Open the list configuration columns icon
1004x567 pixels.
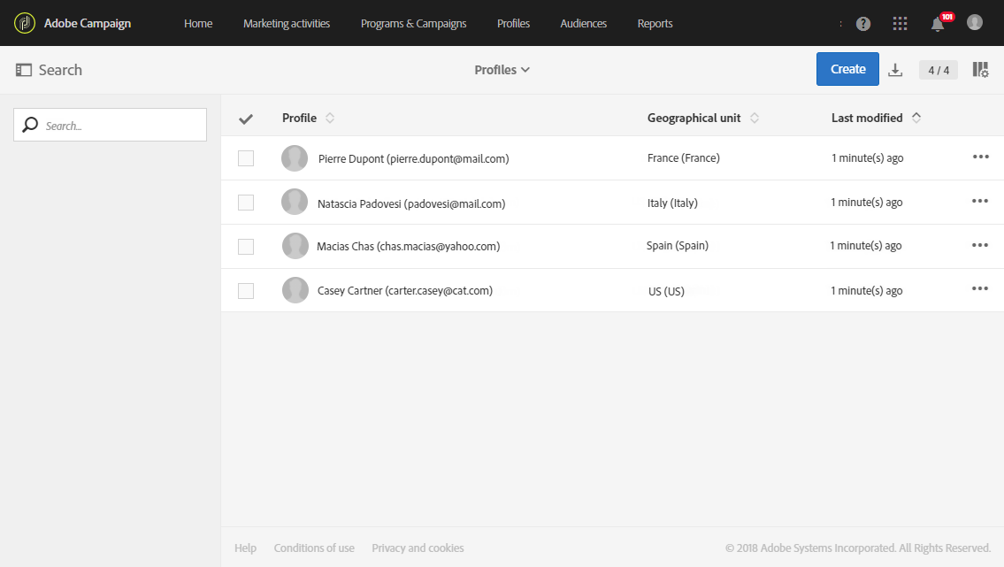click(x=980, y=70)
